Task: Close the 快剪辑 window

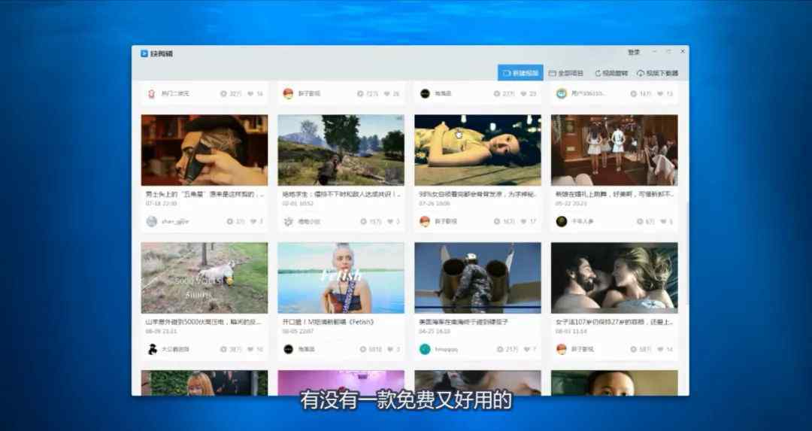Action: (683, 51)
